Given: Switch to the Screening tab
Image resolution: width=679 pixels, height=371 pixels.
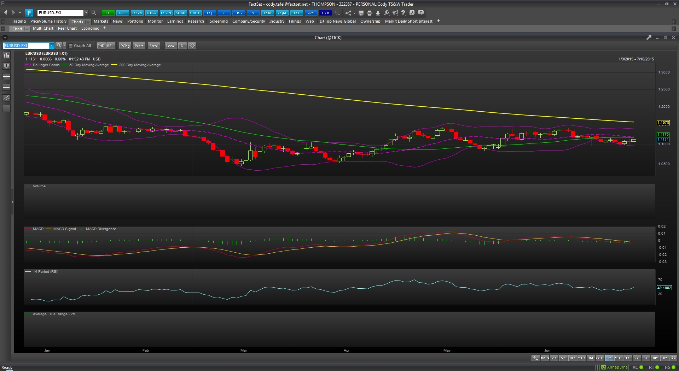Looking at the screenshot, I should tap(219, 21).
